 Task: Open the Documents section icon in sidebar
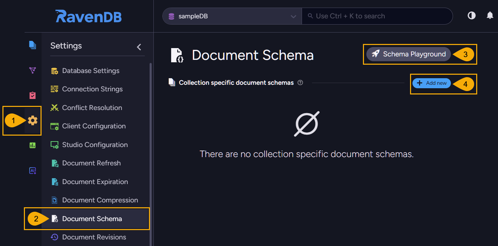(x=32, y=45)
